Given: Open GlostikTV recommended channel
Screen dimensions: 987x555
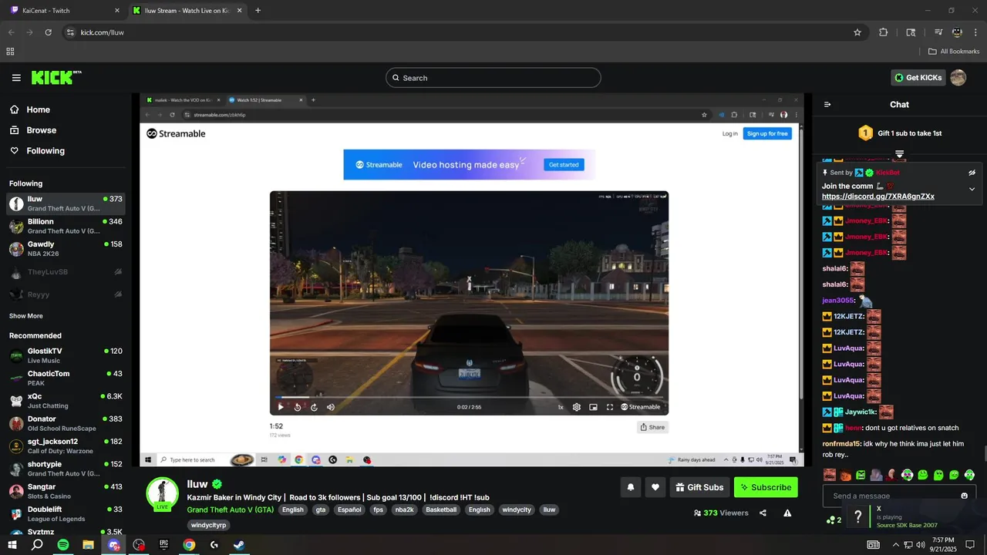Looking at the screenshot, I should (66, 355).
